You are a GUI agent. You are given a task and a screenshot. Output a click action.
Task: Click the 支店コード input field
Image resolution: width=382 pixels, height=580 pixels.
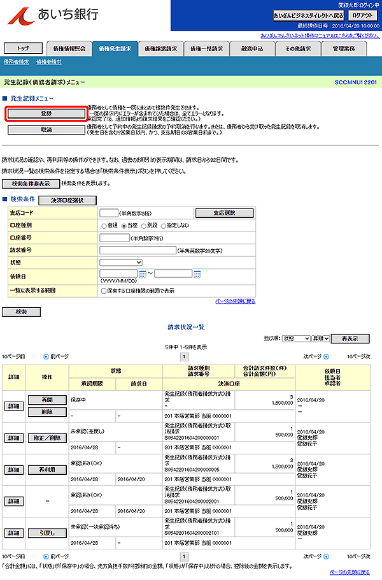(x=109, y=213)
